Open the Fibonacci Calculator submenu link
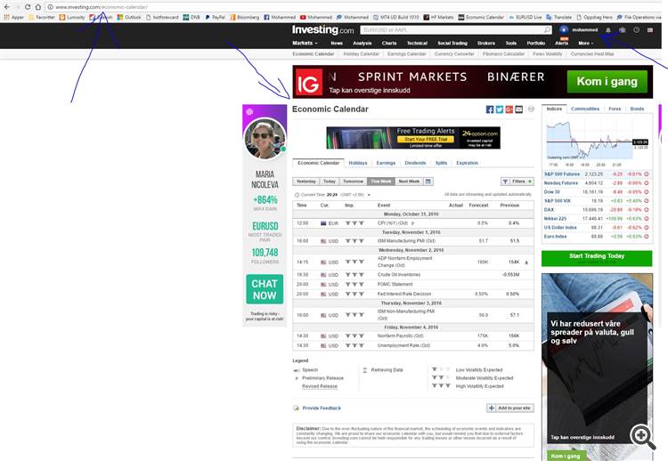The image size is (668, 461). point(503,54)
